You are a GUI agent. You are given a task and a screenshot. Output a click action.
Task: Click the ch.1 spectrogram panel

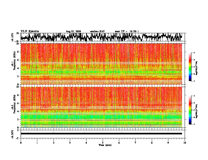(101, 64)
